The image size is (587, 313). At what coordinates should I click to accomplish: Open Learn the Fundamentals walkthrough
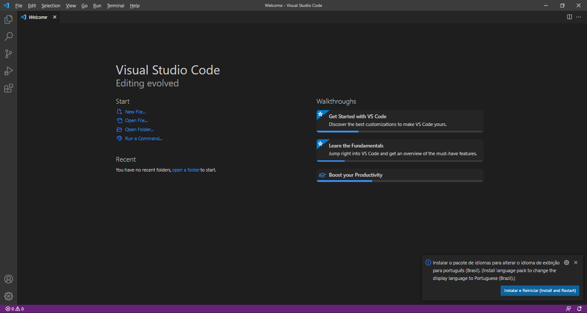400,150
